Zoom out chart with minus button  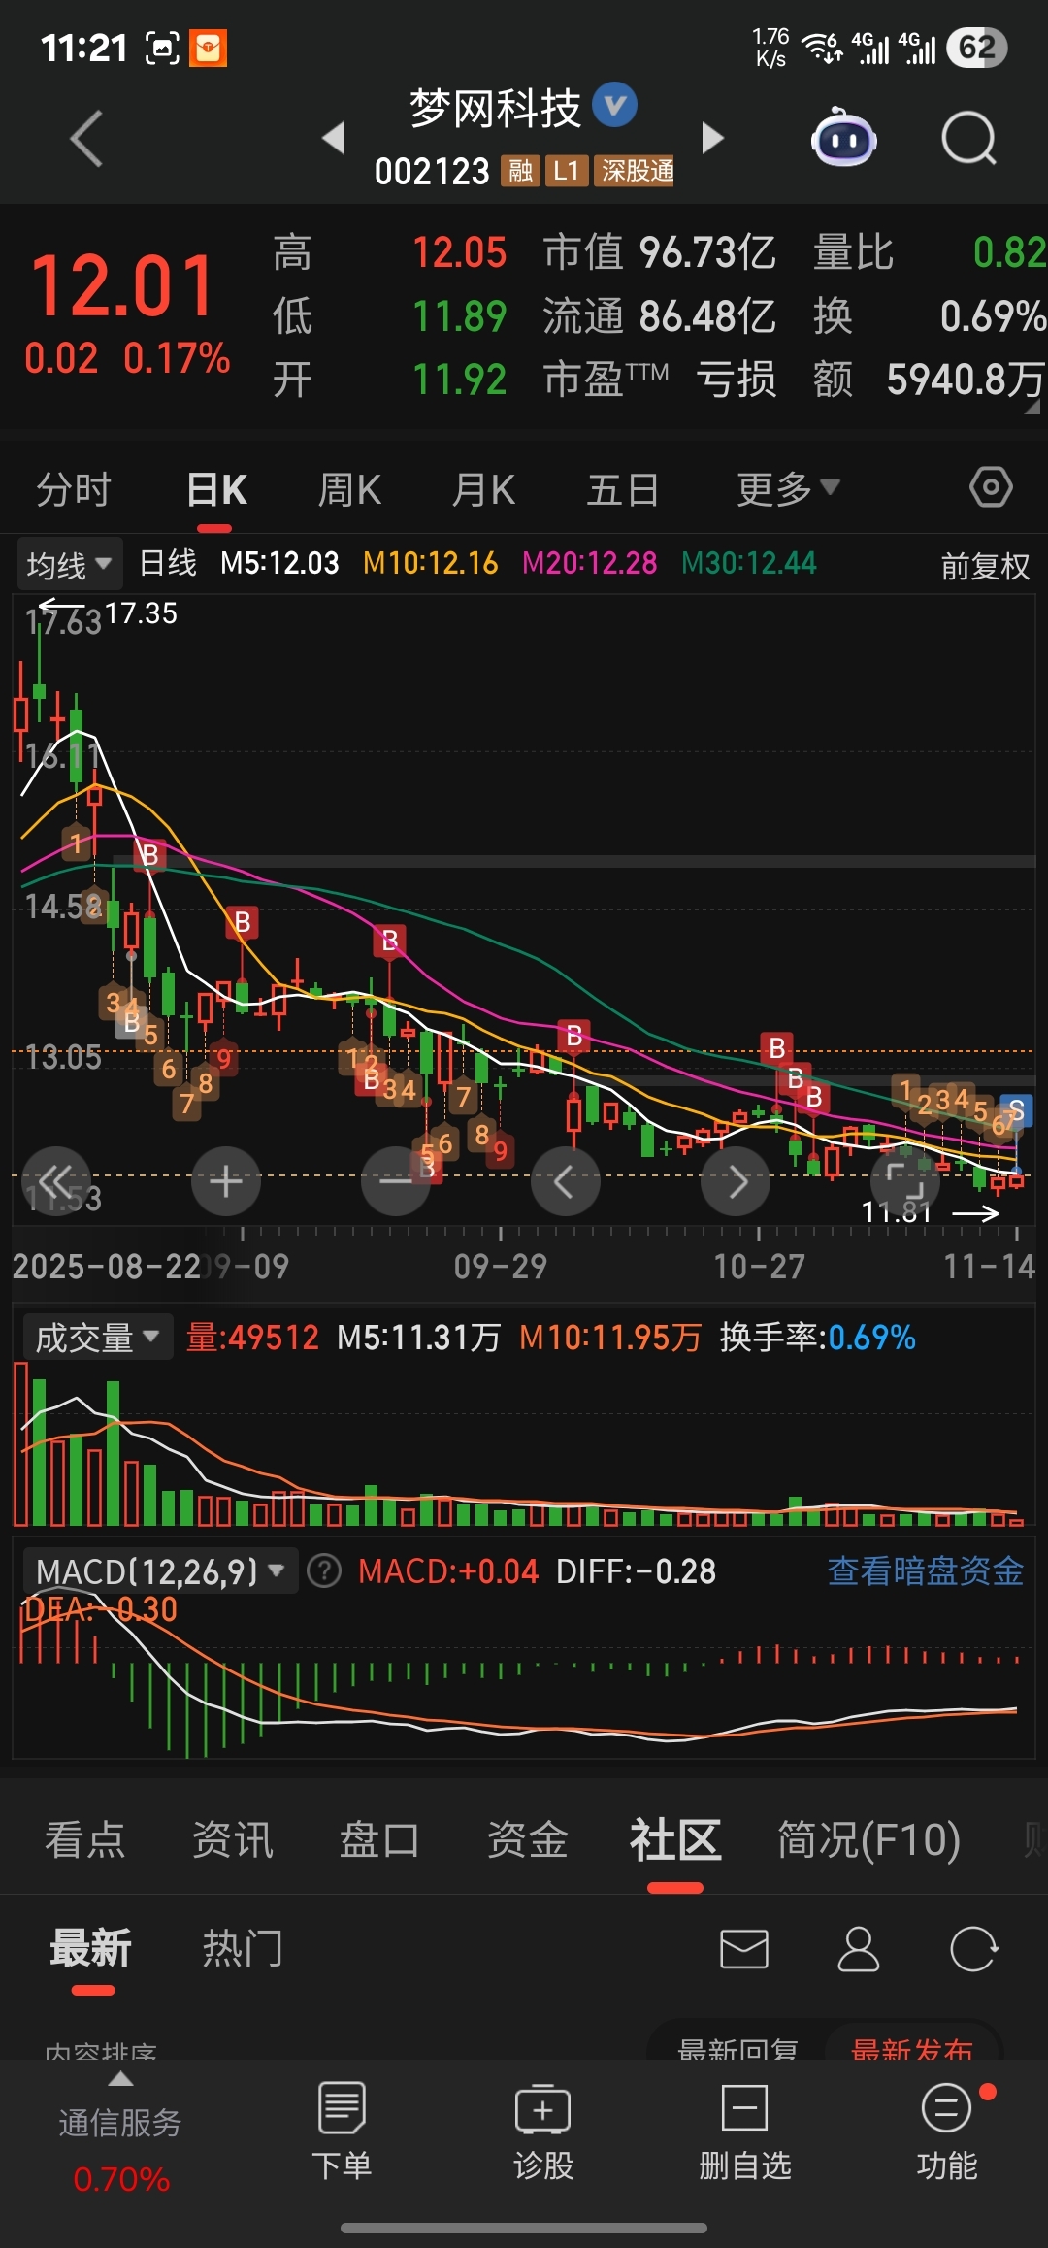tap(396, 1181)
